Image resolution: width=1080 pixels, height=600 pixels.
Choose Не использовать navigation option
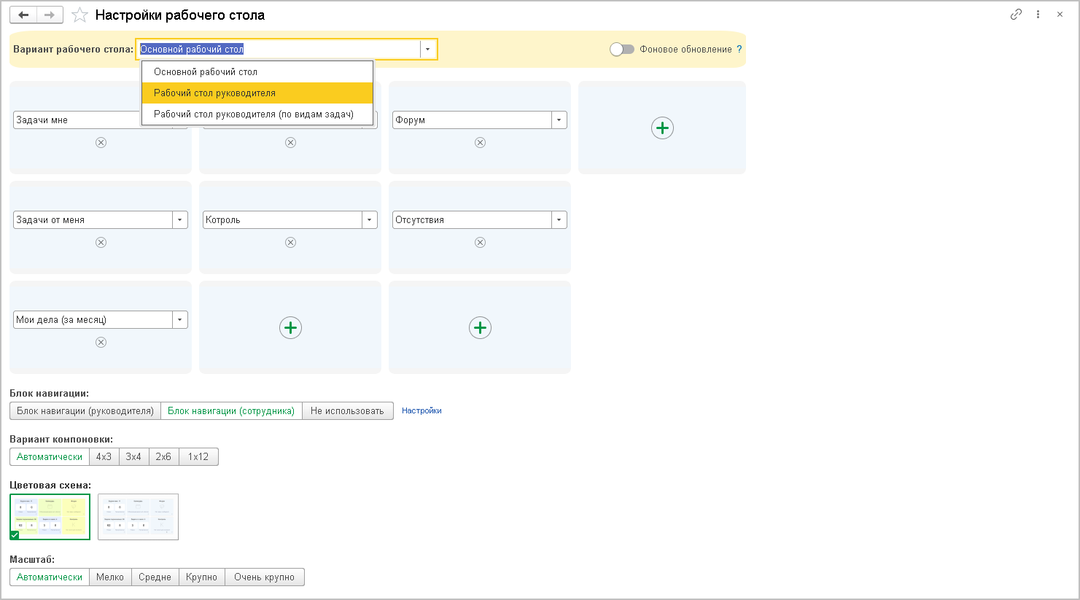(x=347, y=411)
